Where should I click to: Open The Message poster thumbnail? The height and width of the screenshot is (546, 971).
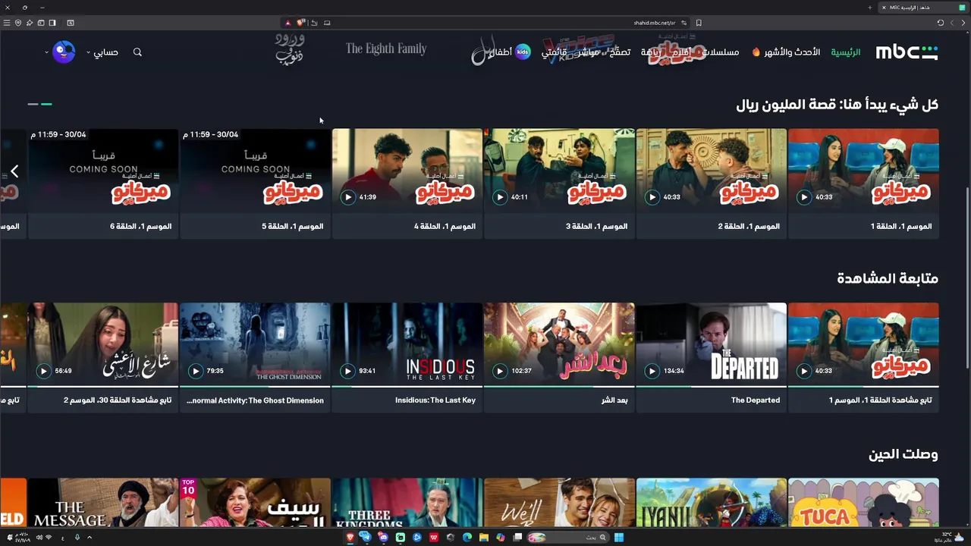coord(103,502)
